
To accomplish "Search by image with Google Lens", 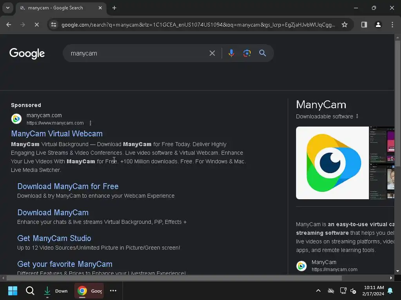I will (247, 53).
